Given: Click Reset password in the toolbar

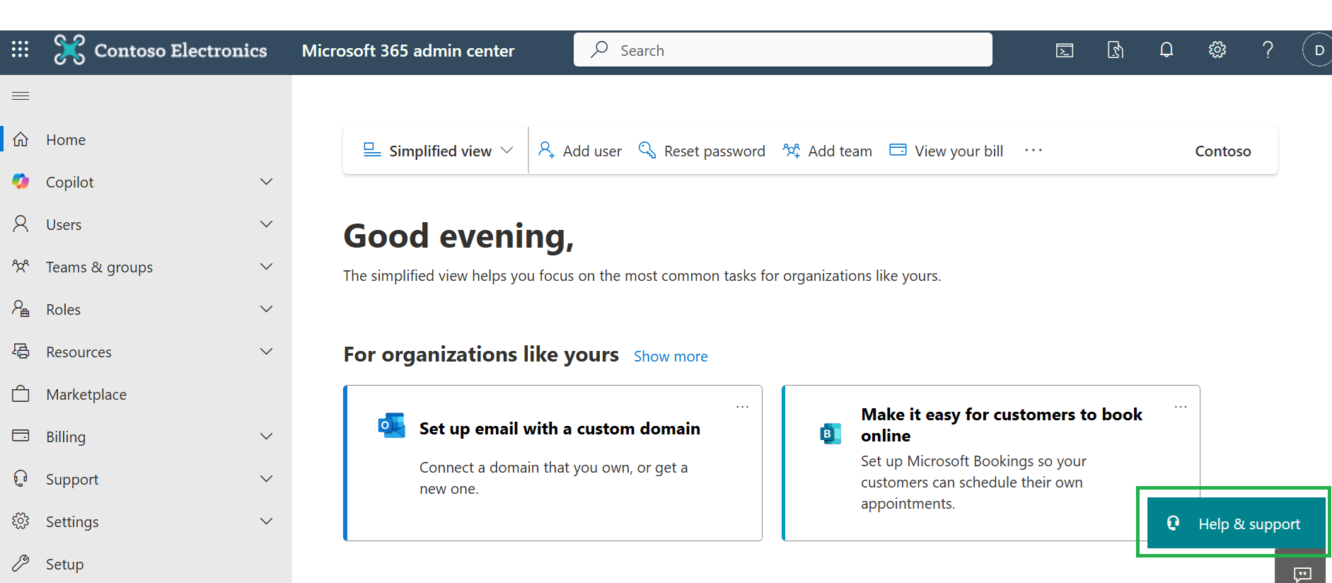Looking at the screenshot, I should pos(702,151).
